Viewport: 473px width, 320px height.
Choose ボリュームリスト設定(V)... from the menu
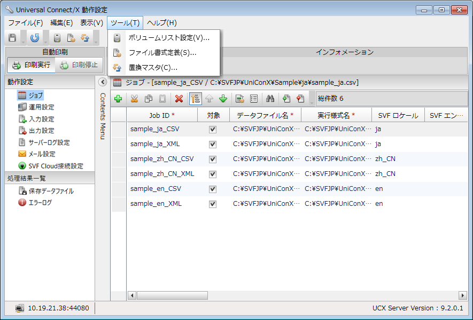(x=164, y=38)
